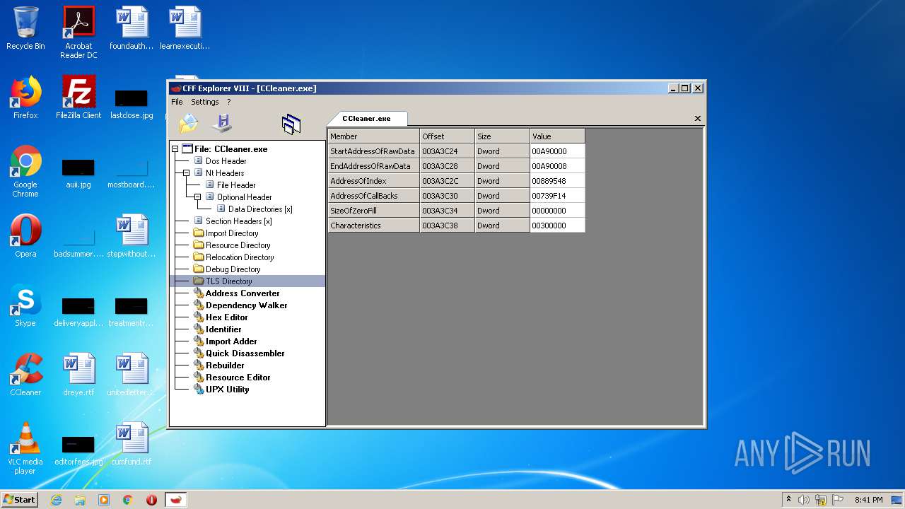Screen dimensions: 905x509
Task: Open VLC media player desktop shortcut
Action: (x=25, y=448)
